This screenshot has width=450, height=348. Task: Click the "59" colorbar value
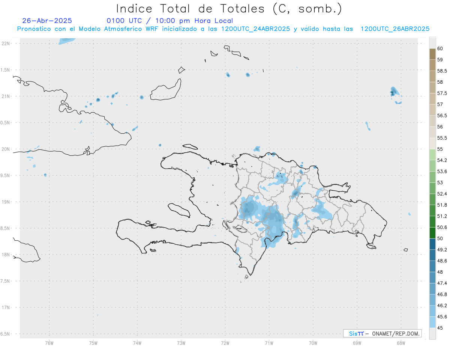tap(440, 60)
